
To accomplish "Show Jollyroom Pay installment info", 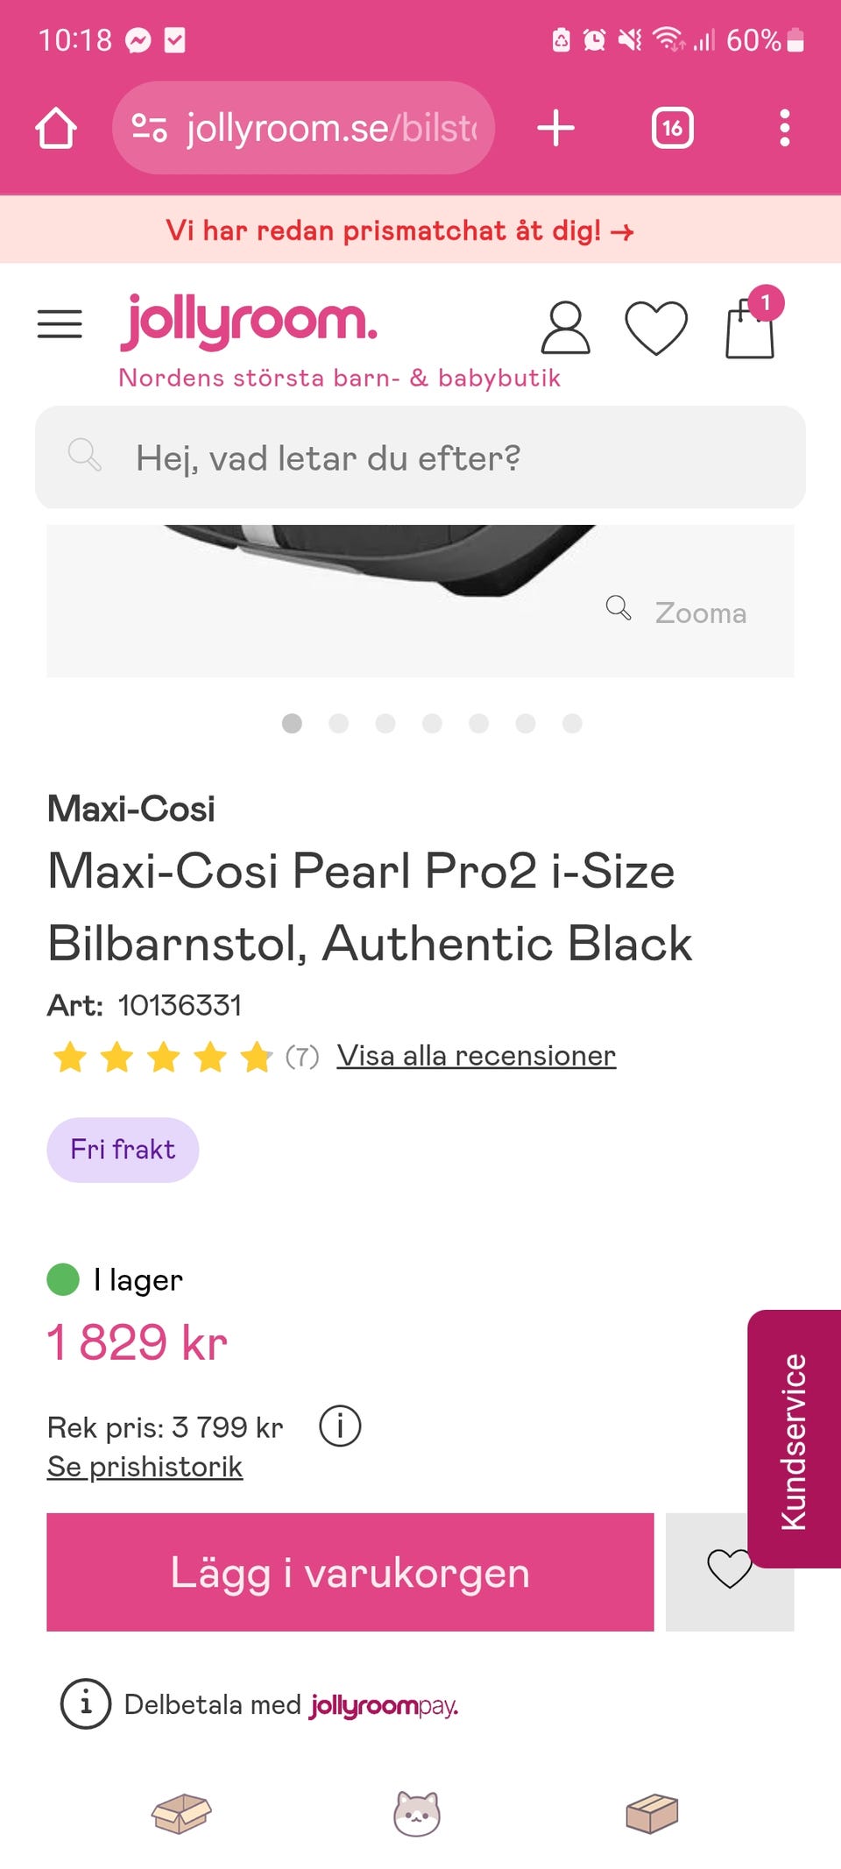I will (86, 1704).
